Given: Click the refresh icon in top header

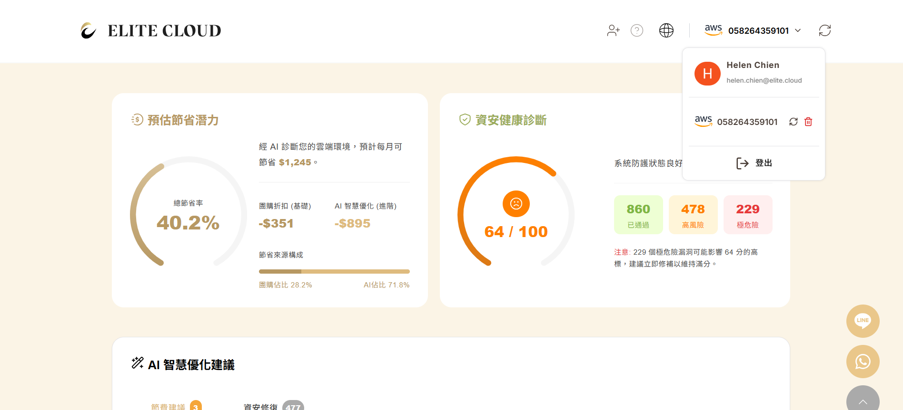Looking at the screenshot, I should (x=824, y=30).
